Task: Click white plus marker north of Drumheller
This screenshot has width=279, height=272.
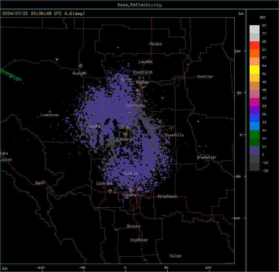Action: (198, 121)
